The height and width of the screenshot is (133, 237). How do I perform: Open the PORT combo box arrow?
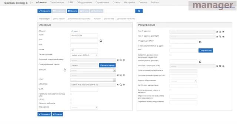[x=114, y=80]
